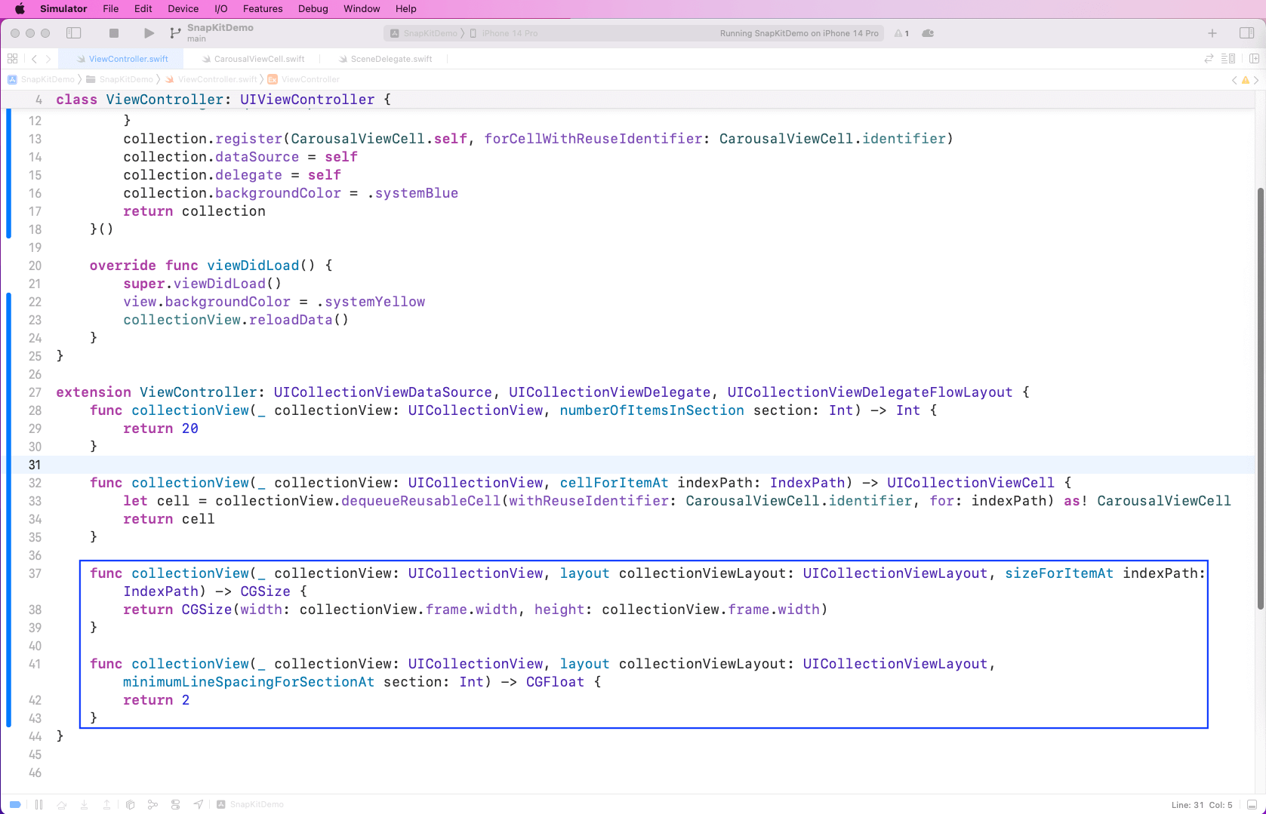Open the related items grid menu
Viewport: 1266px width, 814px height.
point(12,59)
